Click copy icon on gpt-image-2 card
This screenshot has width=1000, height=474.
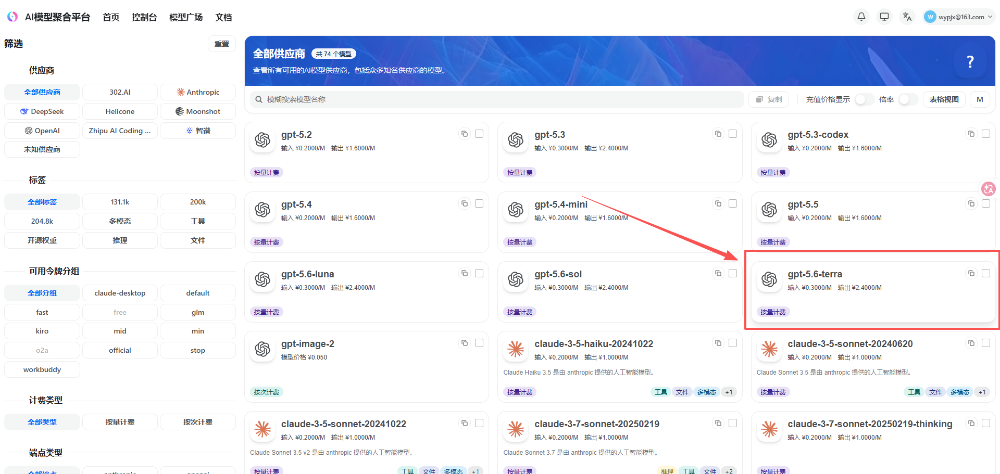pos(465,343)
